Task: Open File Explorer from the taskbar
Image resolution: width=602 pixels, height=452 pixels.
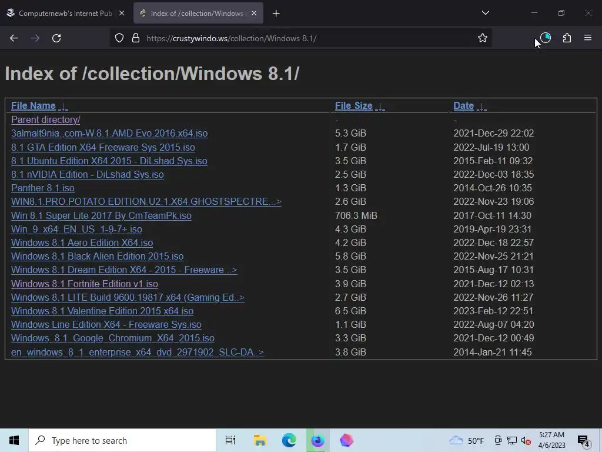Action: pyautogui.click(x=260, y=440)
